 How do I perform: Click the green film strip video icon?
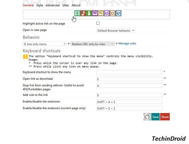pyautogui.click(x=77, y=13)
